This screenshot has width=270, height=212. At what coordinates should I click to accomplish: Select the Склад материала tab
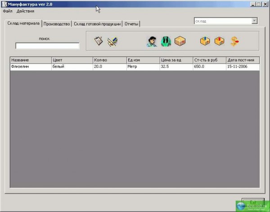pyautogui.click(x=23, y=23)
